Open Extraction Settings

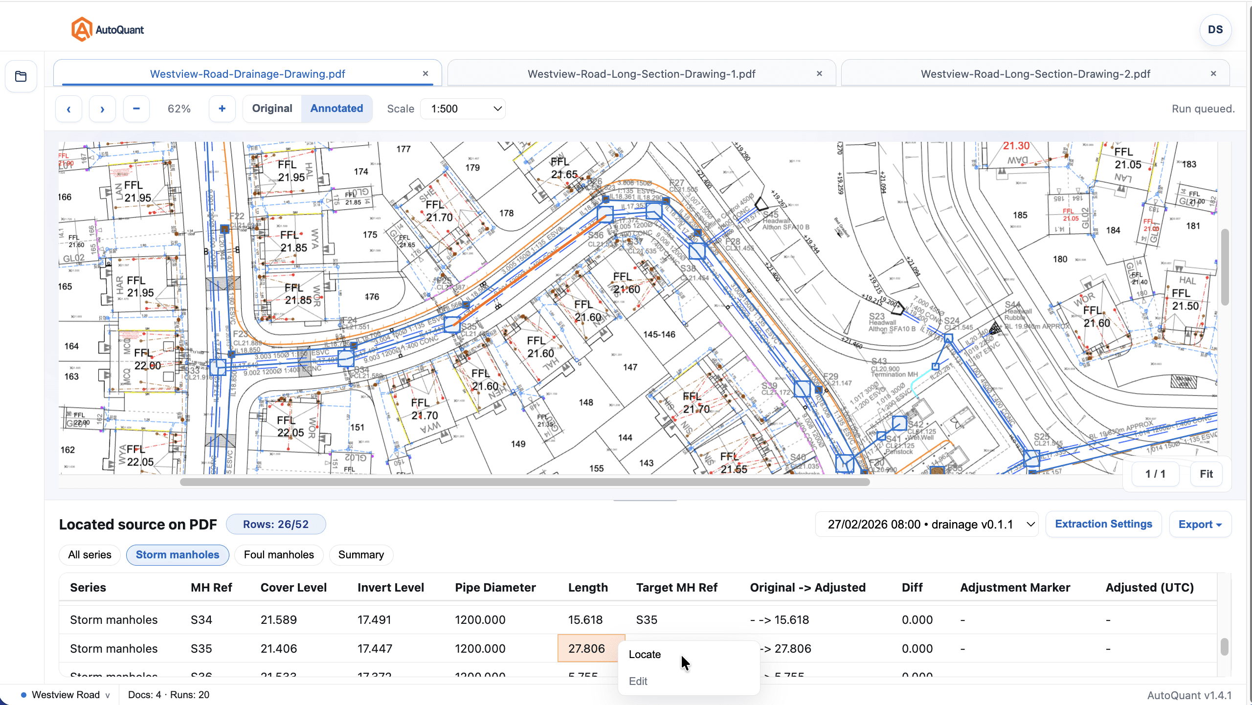tap(1103, 524)
